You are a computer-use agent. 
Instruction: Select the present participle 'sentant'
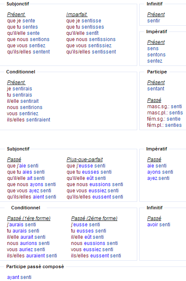pyautogui.click(x=156, y=89)
